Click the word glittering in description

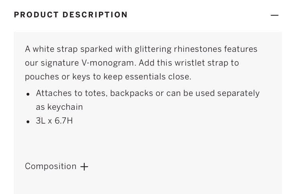coord(153,49)
